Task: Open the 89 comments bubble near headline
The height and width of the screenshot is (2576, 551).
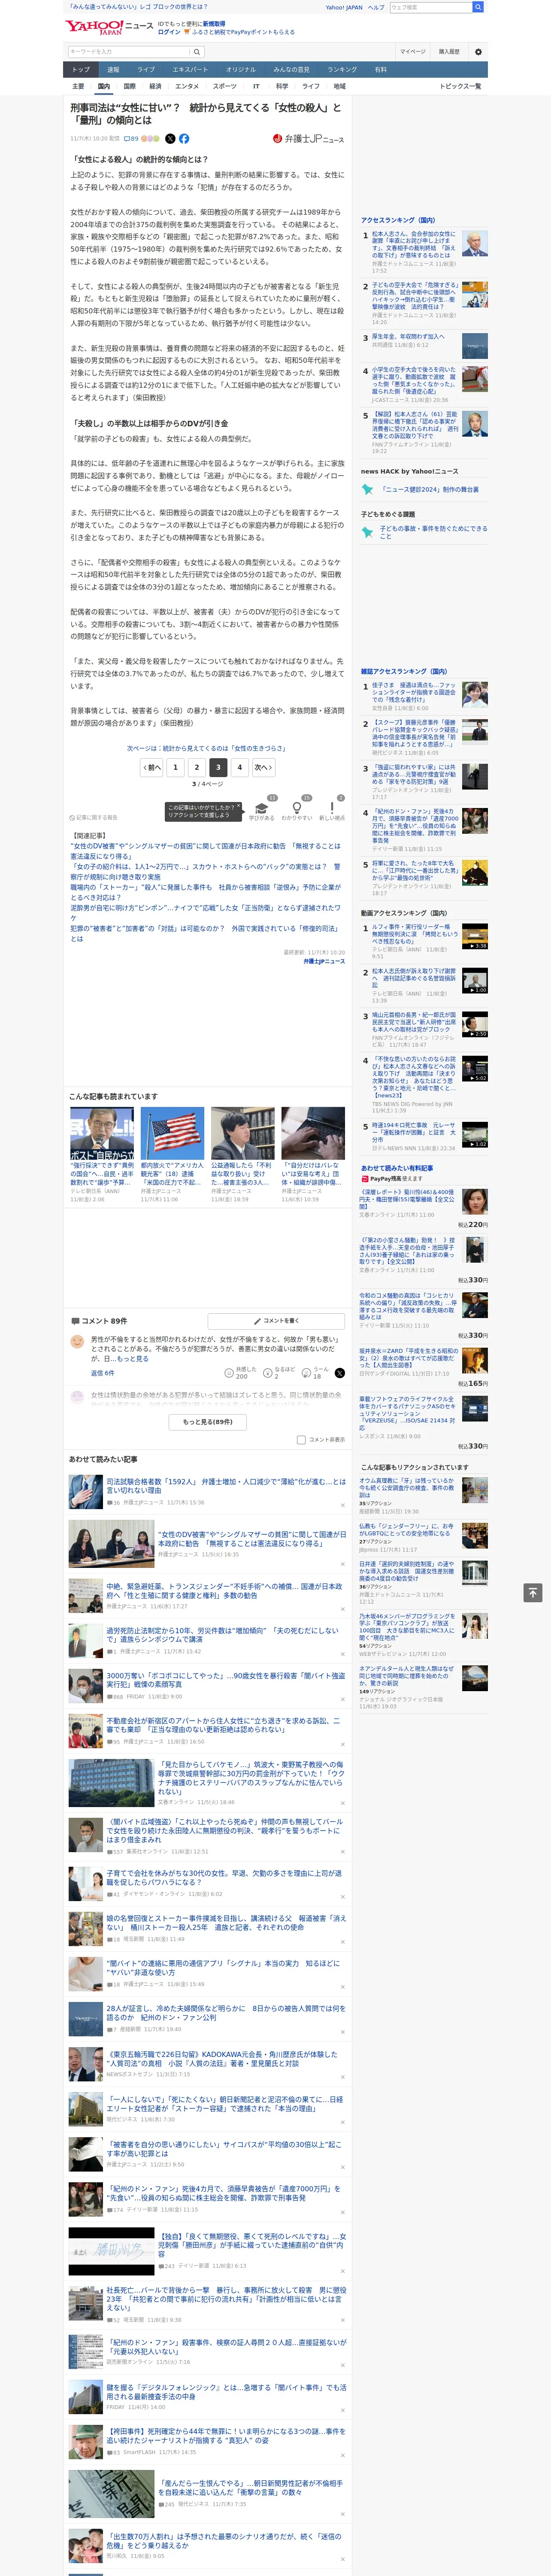Action: [132, 139]
